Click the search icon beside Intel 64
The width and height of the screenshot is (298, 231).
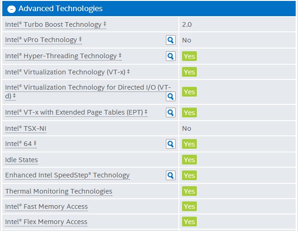pyautogui.click(x=170, y=144)
